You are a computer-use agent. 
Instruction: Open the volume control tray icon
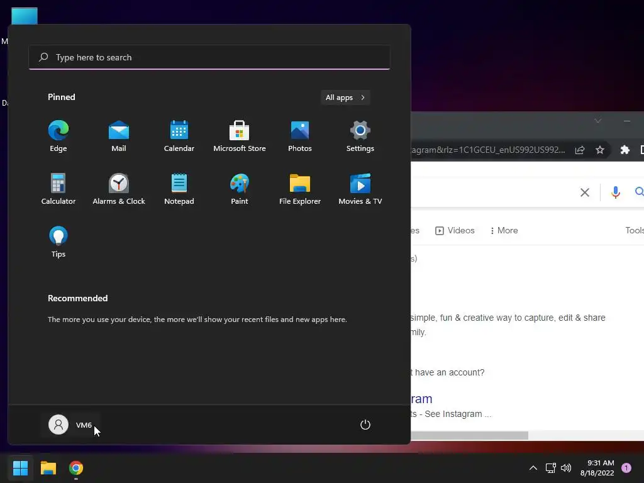(566, 468)
